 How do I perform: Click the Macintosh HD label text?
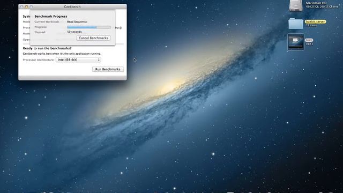coord(316,3)
